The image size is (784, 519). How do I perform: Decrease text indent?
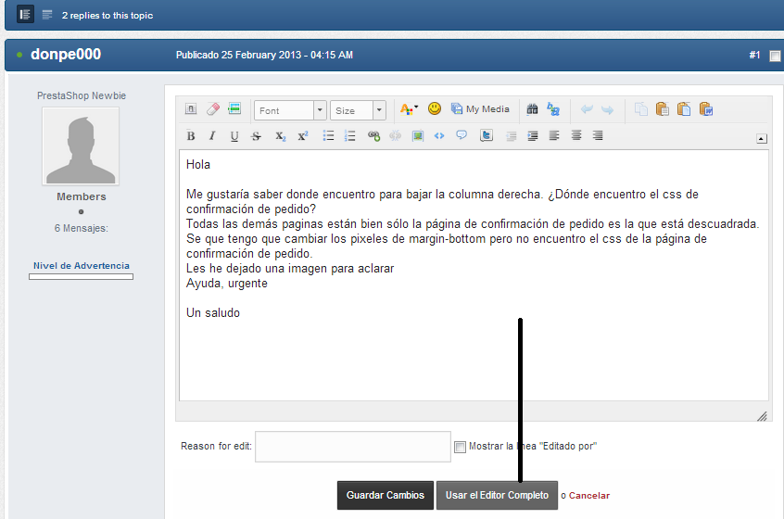511,136
